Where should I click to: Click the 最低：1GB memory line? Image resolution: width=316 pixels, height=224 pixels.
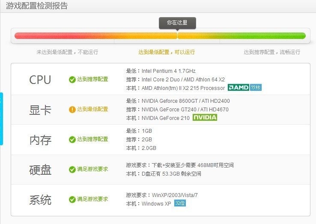coord(139,131)
